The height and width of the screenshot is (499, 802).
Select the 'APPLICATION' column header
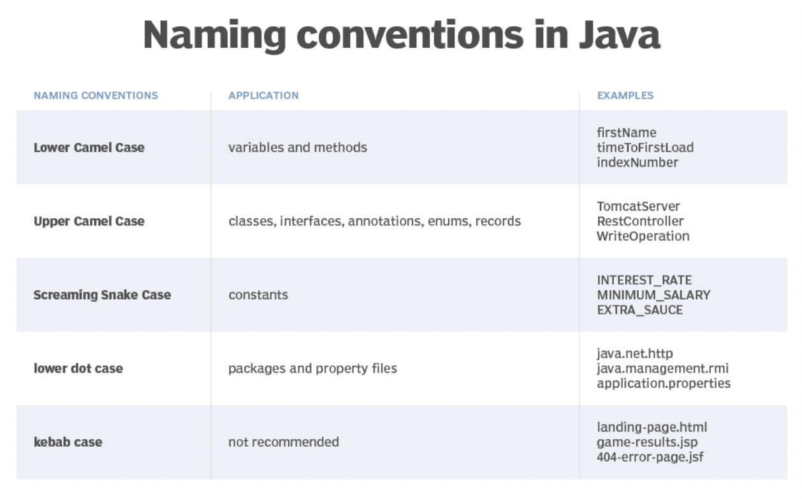point(263,95)
